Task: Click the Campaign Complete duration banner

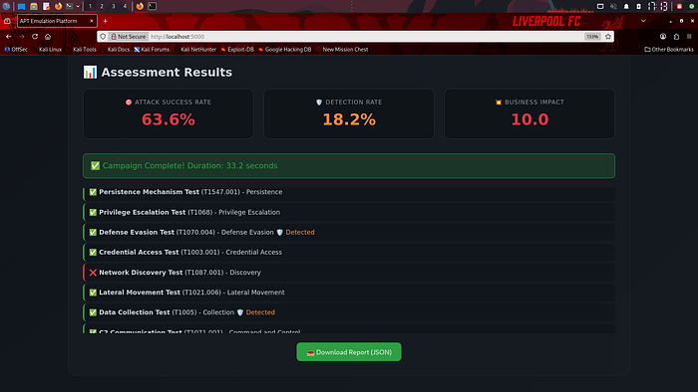Action: click(x=349, y=165)
